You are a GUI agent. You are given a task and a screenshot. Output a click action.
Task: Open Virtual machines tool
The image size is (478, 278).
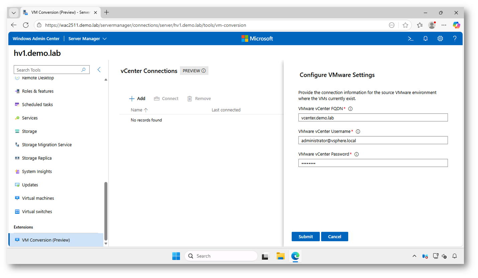click(38, 198)
